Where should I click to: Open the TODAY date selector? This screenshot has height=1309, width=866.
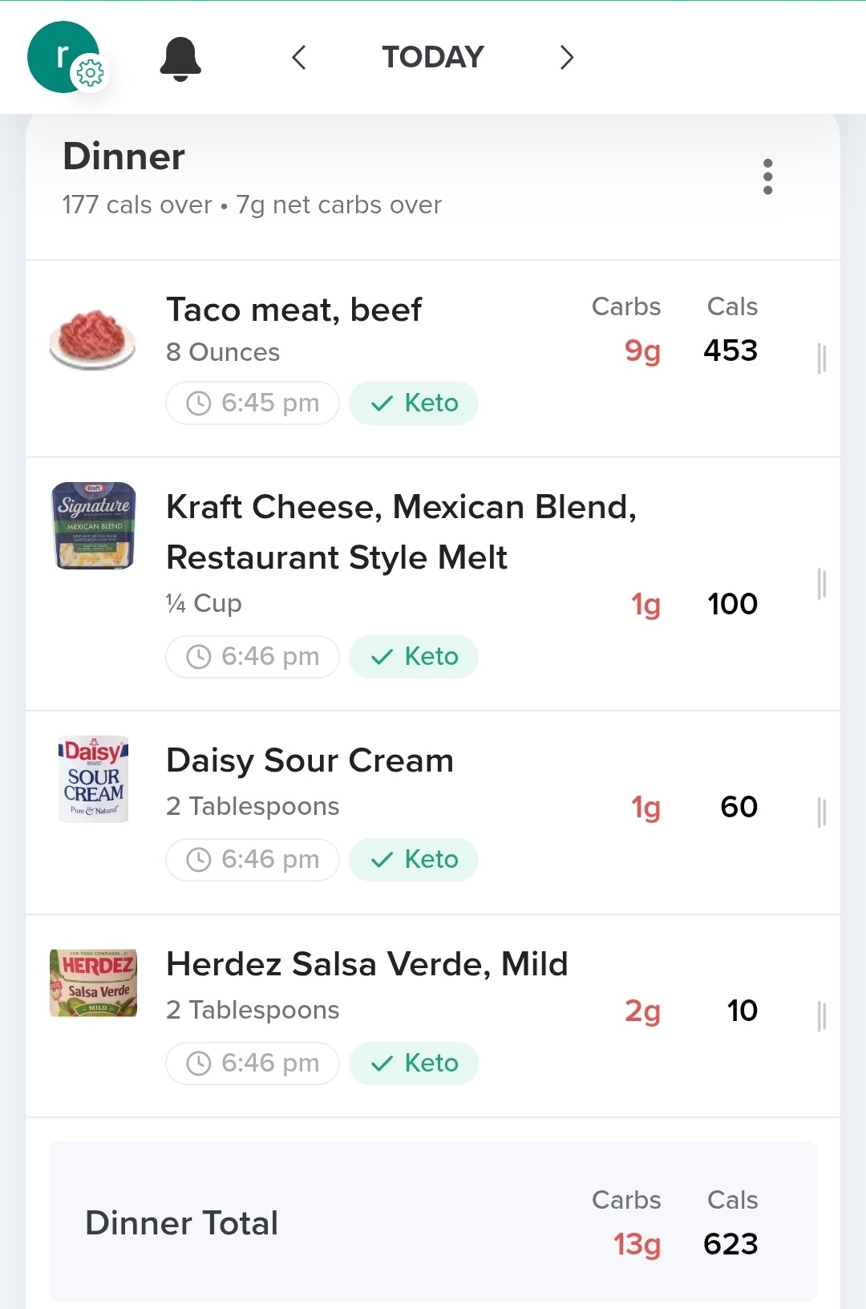433,57
